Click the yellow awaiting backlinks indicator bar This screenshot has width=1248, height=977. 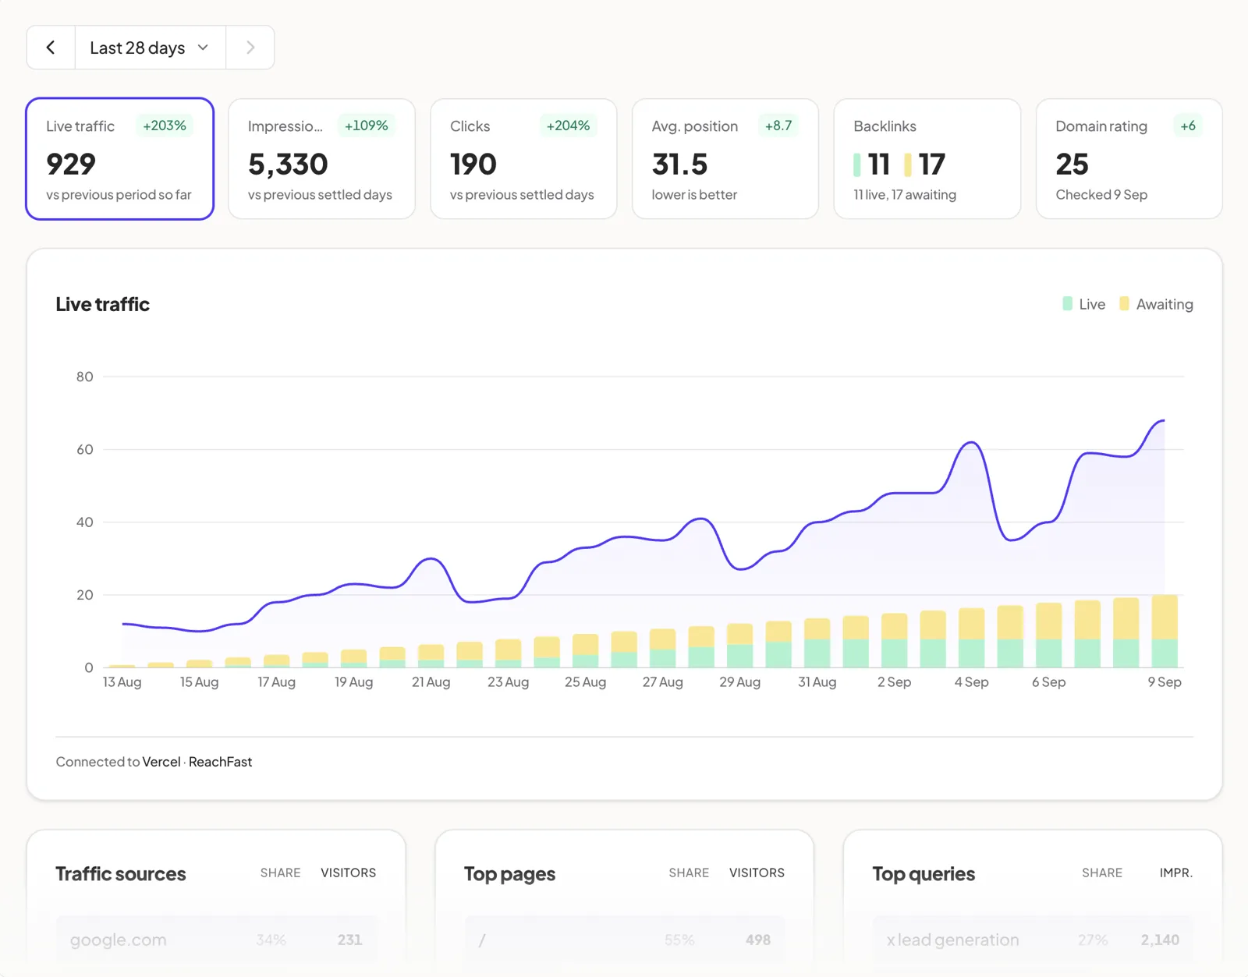click(908, 165)
